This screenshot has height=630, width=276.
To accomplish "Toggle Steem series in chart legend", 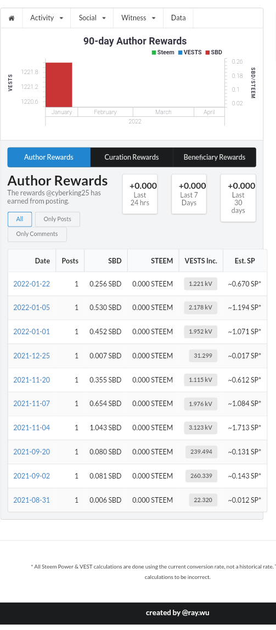I will click(x=163, y=52).
